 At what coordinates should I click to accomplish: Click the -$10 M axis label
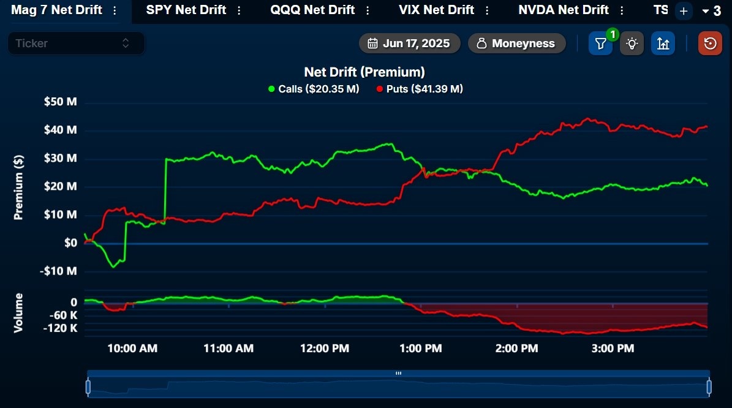(58, 271)
